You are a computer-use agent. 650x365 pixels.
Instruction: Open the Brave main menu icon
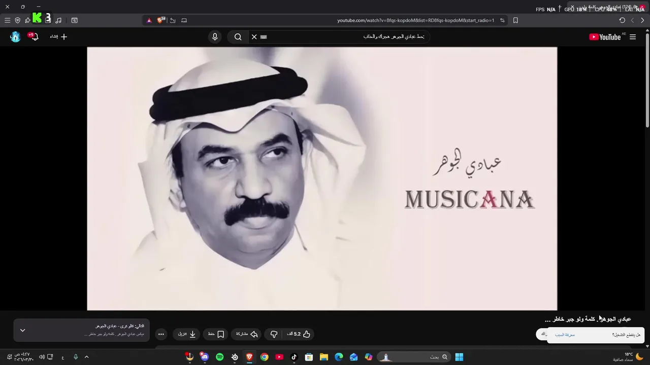click(7, 20)
